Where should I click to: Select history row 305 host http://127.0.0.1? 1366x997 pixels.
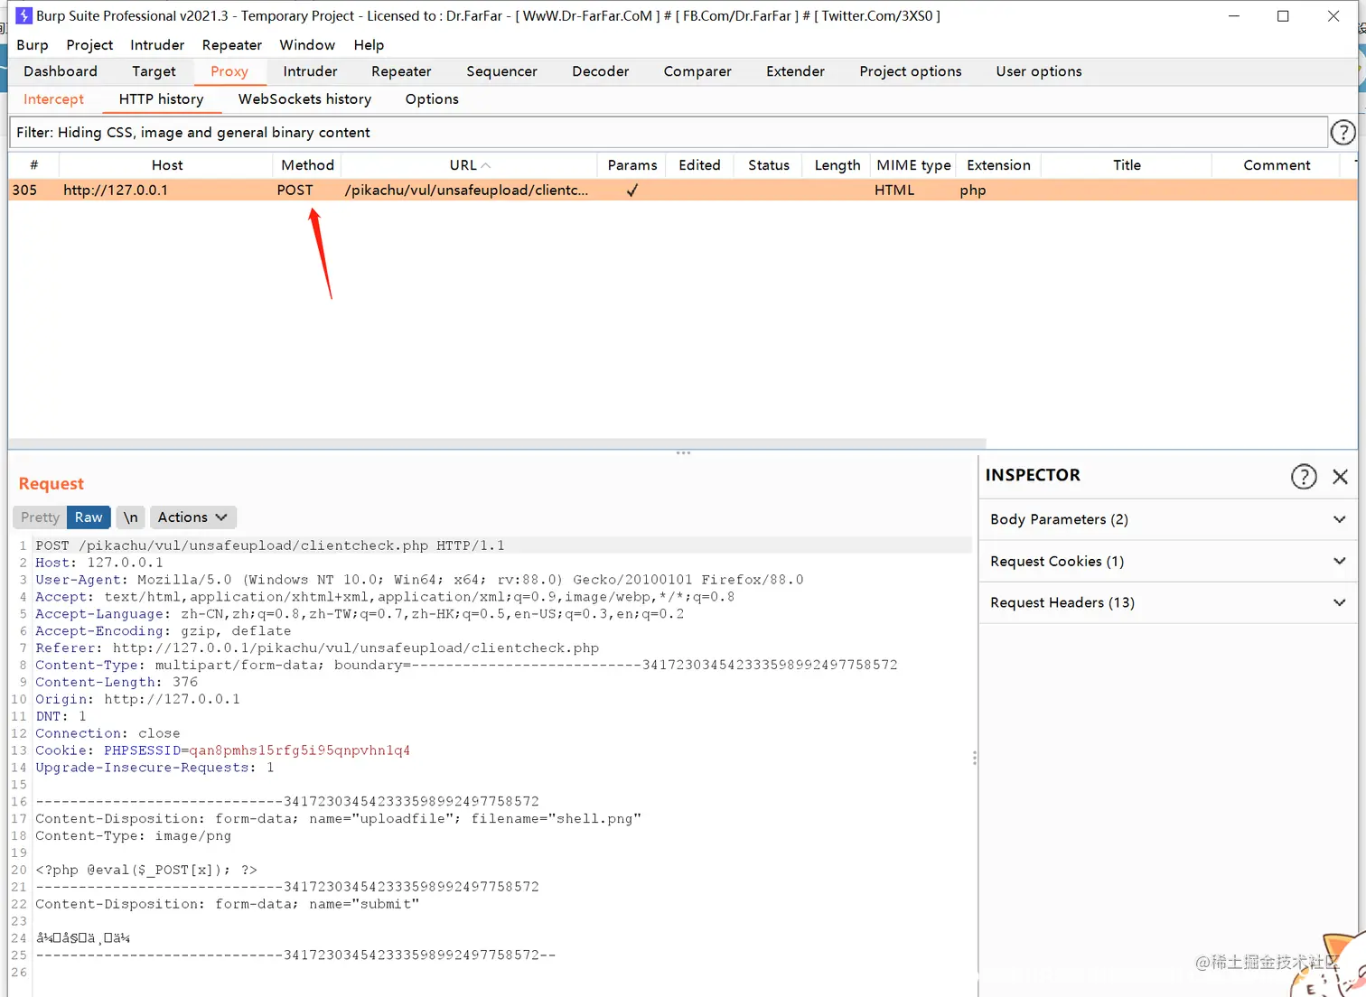[x=116, y=190]
